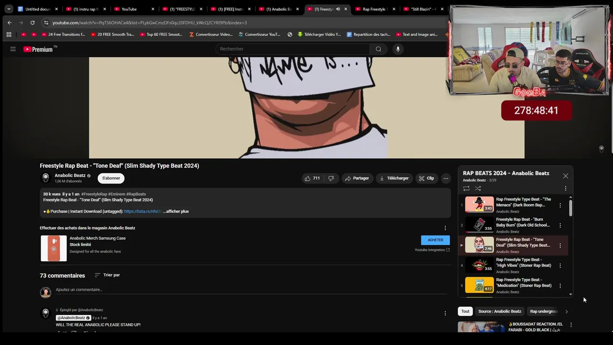Like the video with thumbs-up 711

coord(312,178)
